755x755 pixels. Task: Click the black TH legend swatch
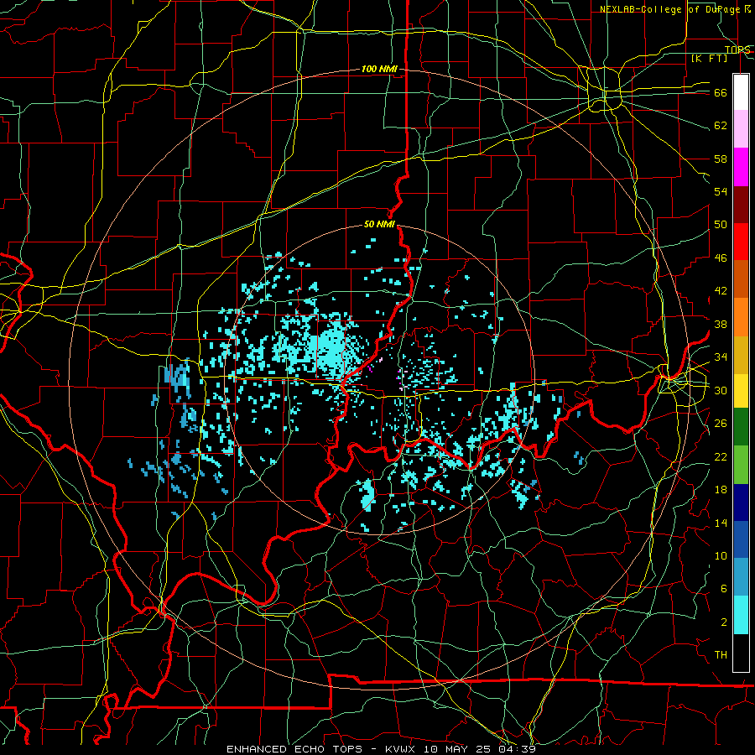tap(741, 653)
